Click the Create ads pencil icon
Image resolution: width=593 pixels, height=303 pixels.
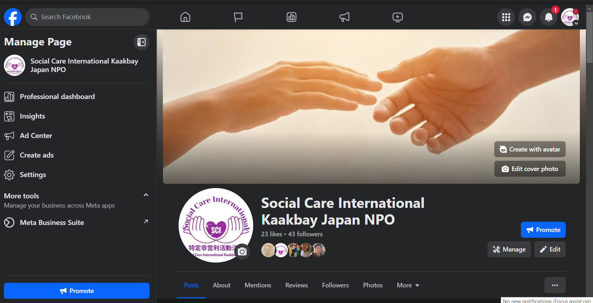[x=9, y=155]
